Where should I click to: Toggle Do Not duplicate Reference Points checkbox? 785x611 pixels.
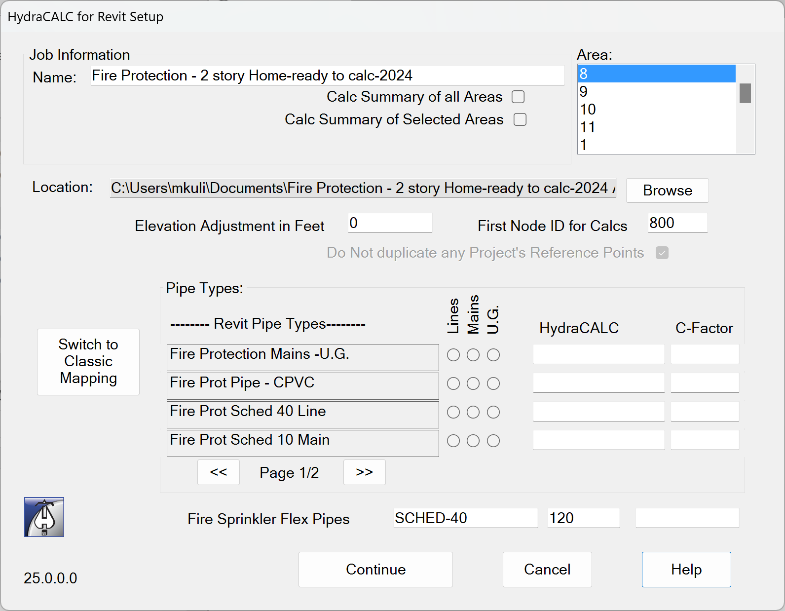[662, 253]
